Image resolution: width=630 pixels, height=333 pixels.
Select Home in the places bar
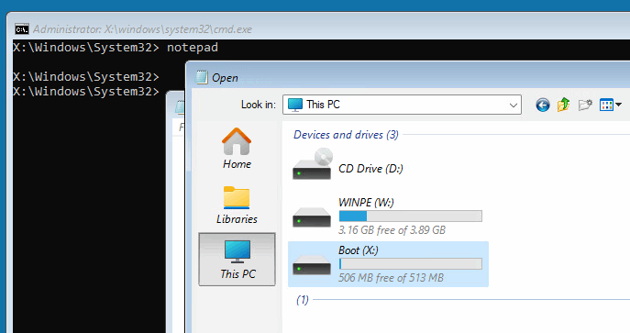pyautogui.click(x=238, y=149)
